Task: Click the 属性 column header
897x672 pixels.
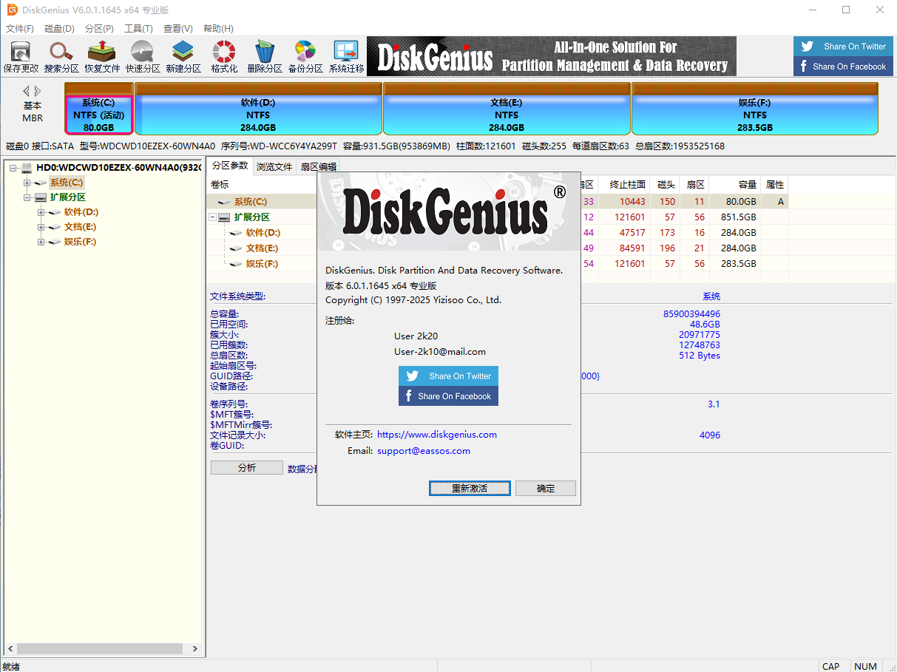Action: pos(774,184)
